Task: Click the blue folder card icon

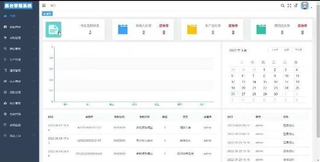Action: point(123,30)
